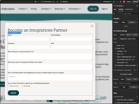This screenshot has width=139, height=104.
Task: Click the component icon right of Form Block 4 header
Action: coord(137,6)
